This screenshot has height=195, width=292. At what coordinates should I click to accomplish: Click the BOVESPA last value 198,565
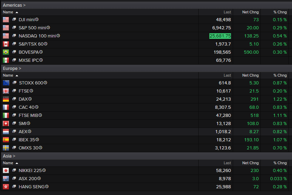[222, 52]
